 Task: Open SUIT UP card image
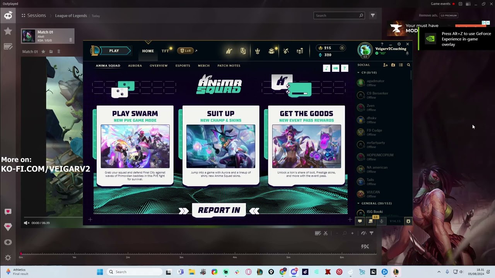[221, 146]
